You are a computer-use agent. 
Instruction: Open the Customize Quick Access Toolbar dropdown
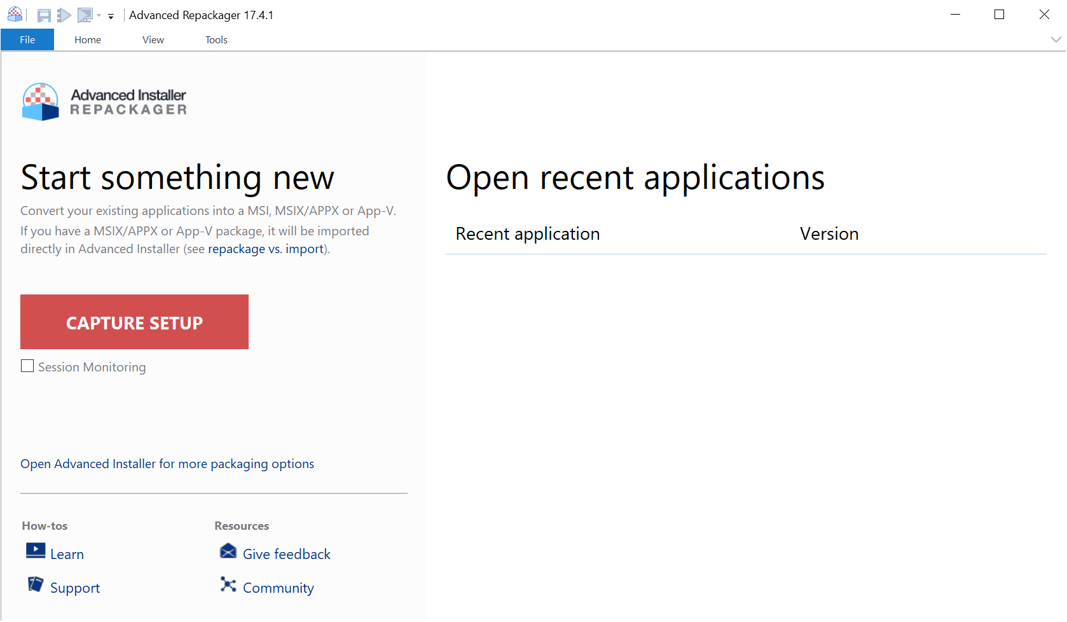[x=111, y=17]
